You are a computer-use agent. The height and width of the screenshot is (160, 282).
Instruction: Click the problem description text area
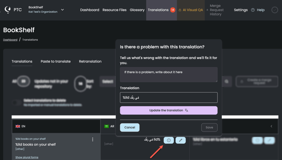[169, 75]
